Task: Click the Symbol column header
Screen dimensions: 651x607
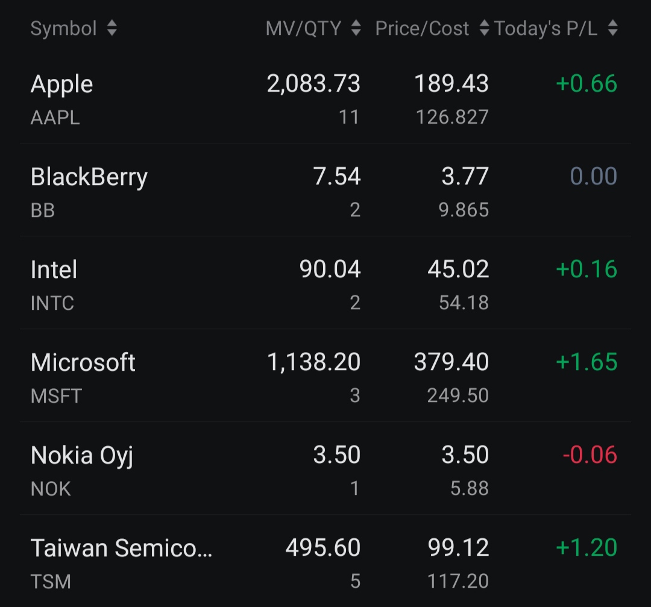Action: pyautogui.click(x=63, y=29)
